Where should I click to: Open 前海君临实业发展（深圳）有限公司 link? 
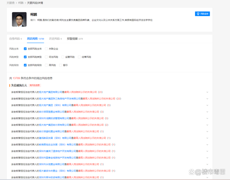57,145
